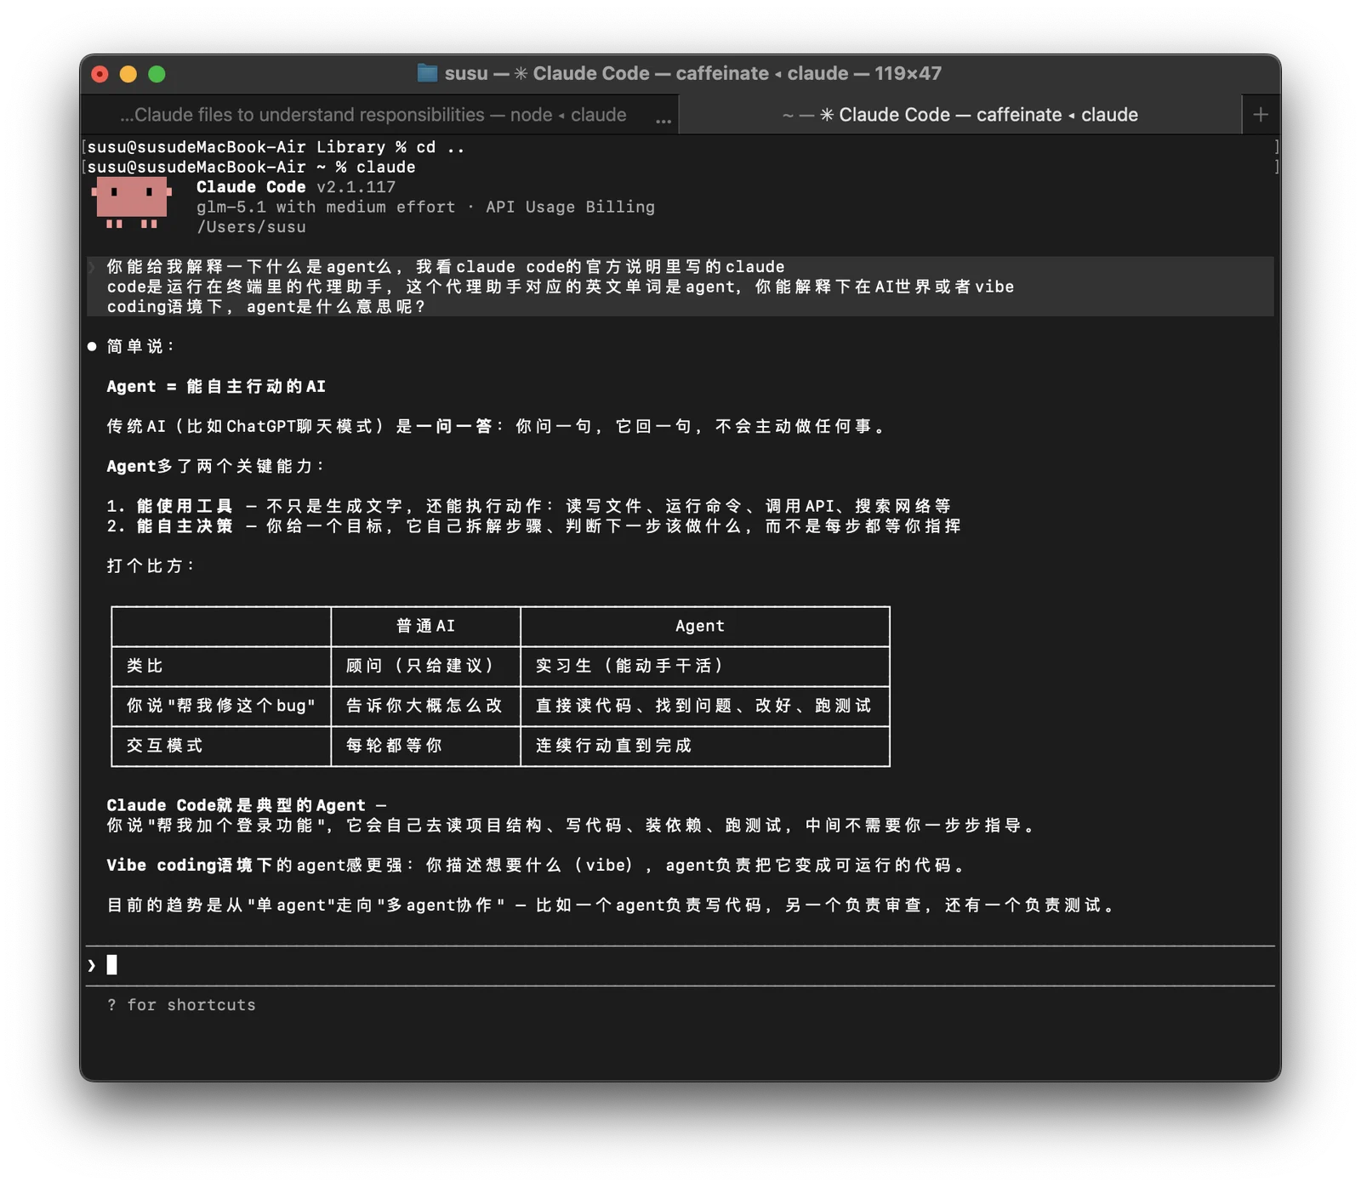Click list item '2. 能自主决策'
Image resolution: width=1361 pixels, height=1187 pixels.
point(533,526)
